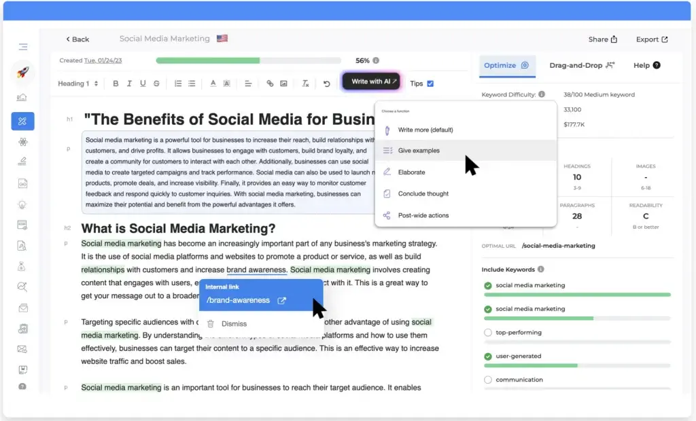696x421 pixels.
Task: Insert a hyperlink from the toolbar
Action: (269, 83)
